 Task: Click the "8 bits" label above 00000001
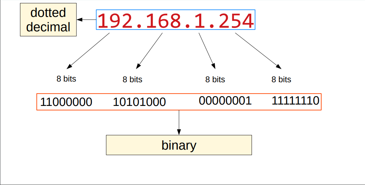215,79
